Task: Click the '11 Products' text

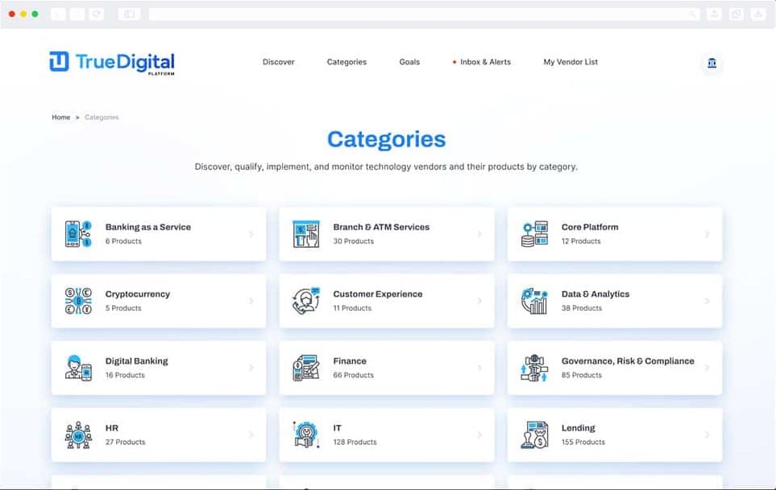Action: coord(352,307)
